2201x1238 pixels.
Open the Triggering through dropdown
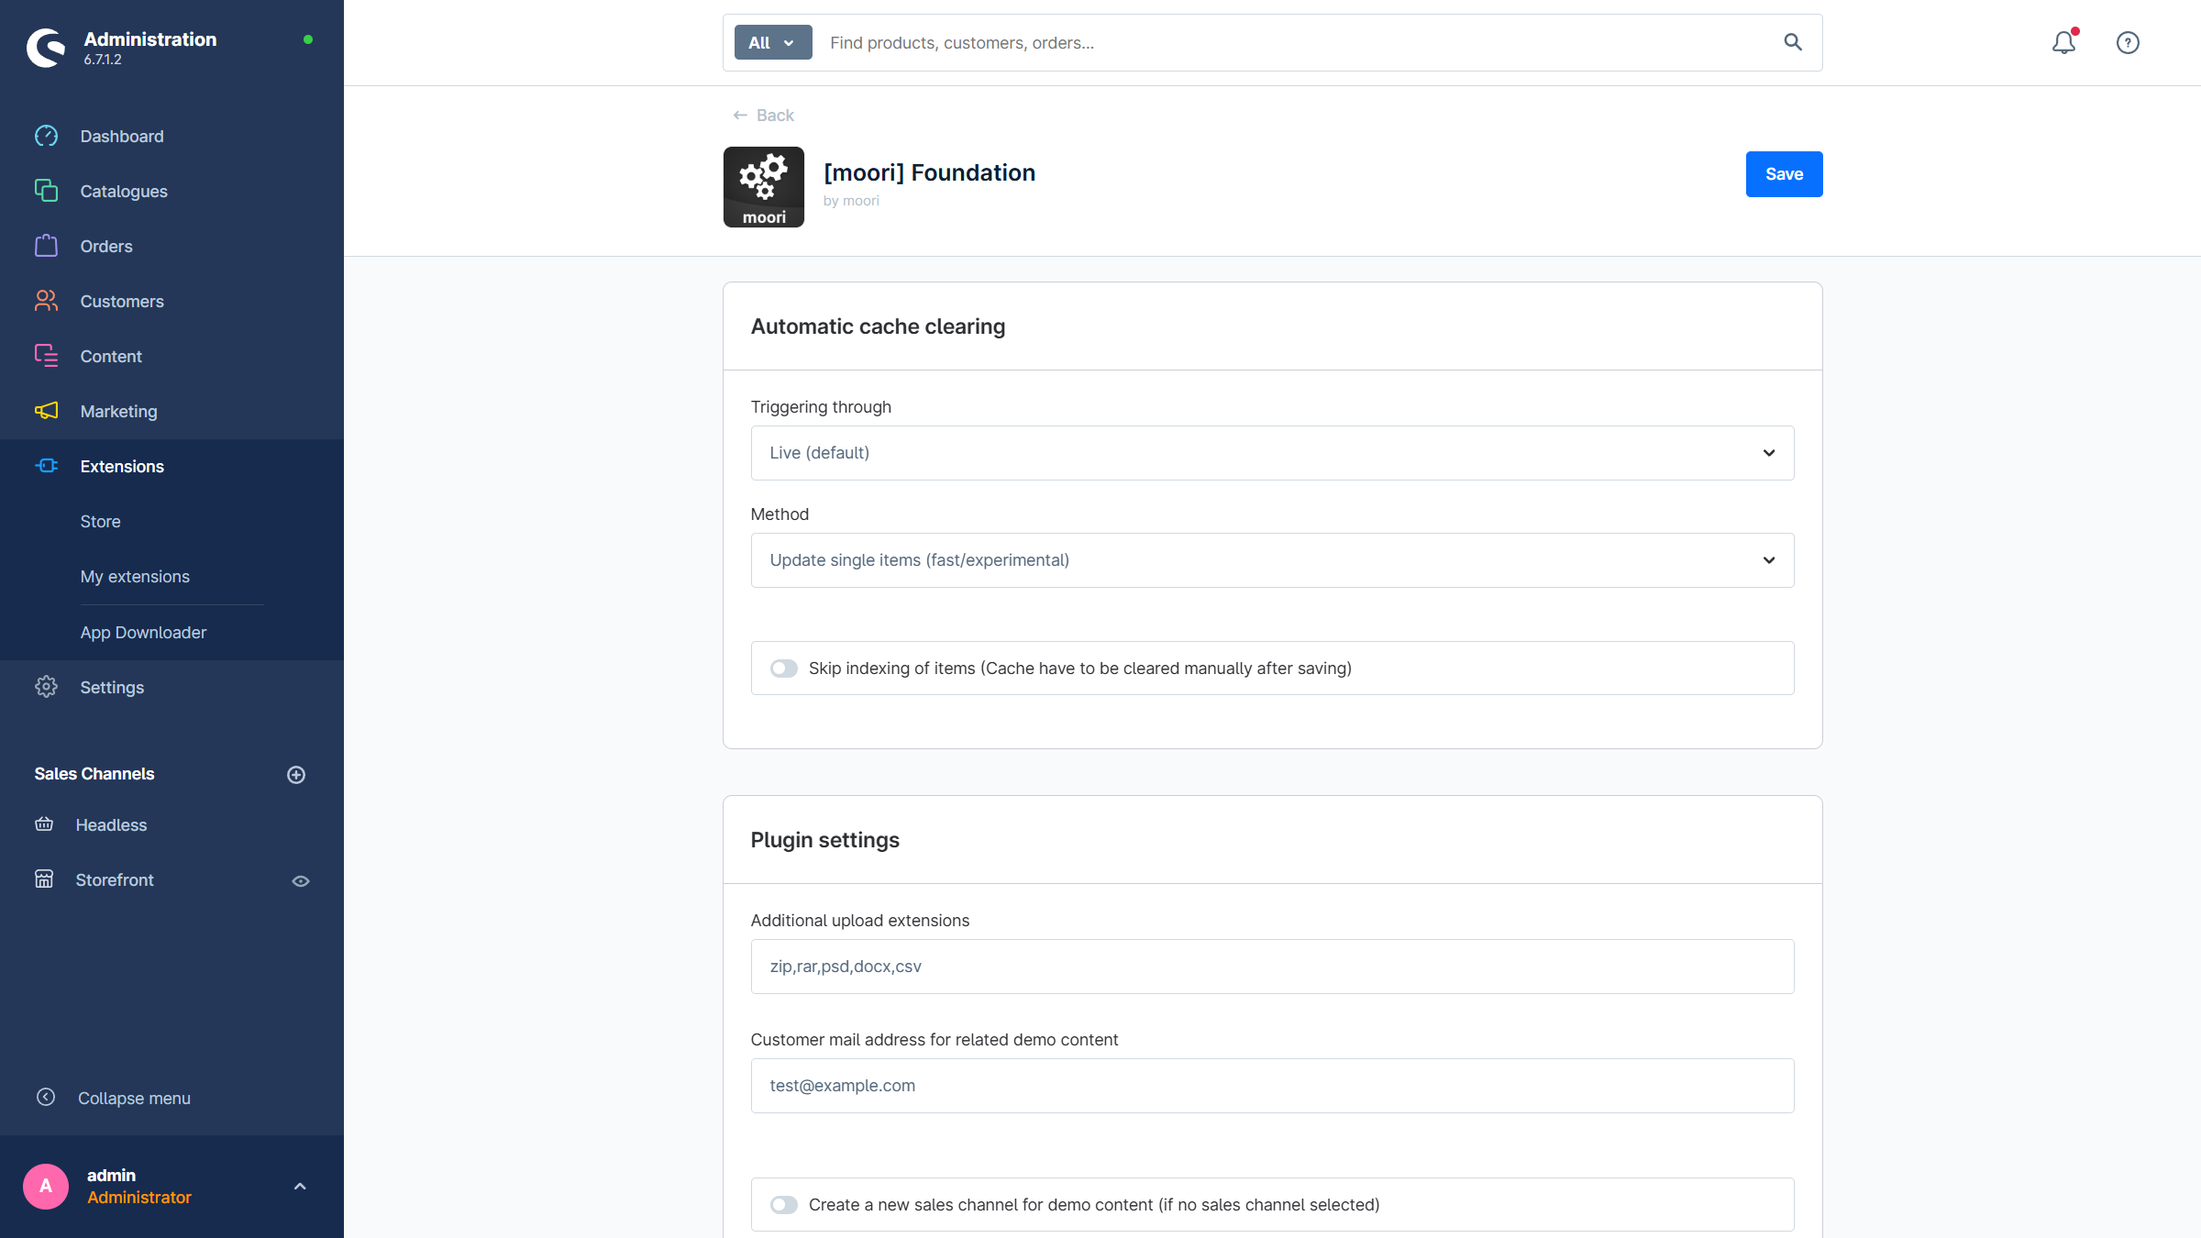click(x=1272, y=453)
